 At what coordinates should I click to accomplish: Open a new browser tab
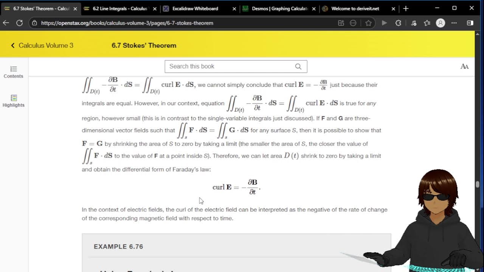pyautogui.click(x=406, y=8)
